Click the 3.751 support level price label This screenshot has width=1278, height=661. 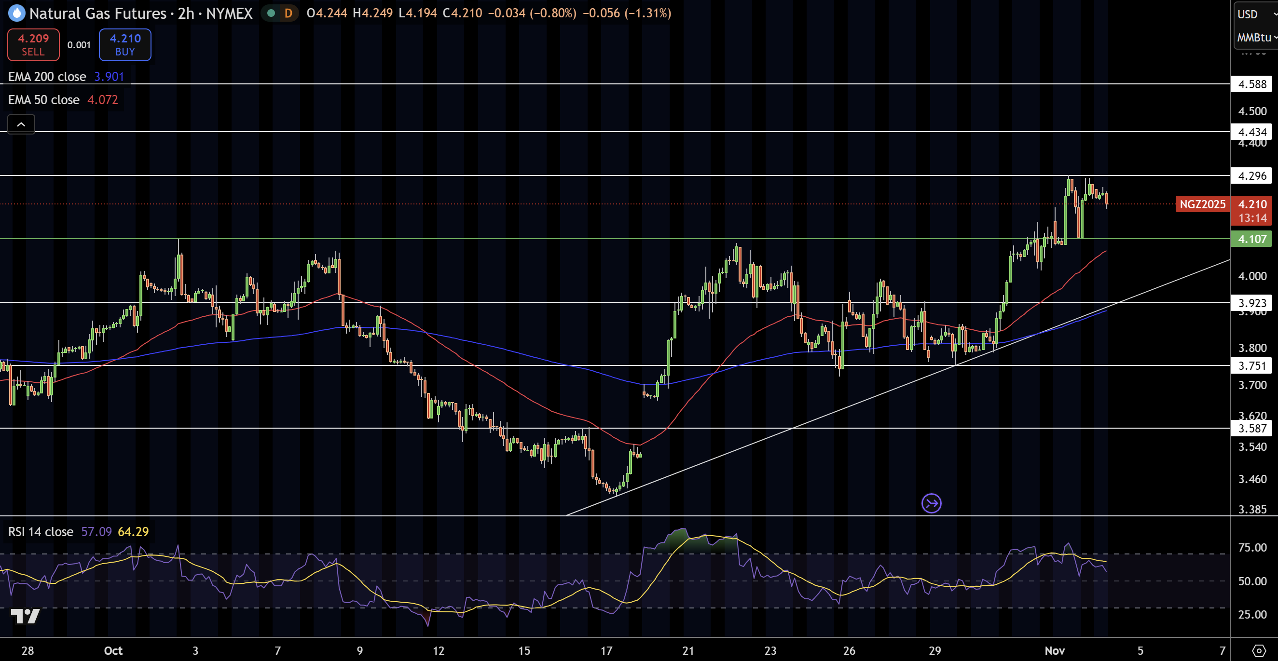pyautogui.click(x=1251, y=366)
